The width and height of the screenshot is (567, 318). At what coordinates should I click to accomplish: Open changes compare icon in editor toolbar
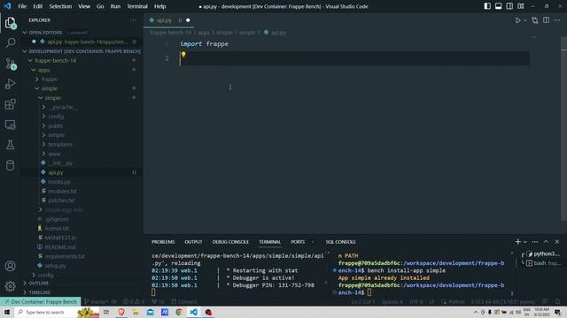click(535, 20)
